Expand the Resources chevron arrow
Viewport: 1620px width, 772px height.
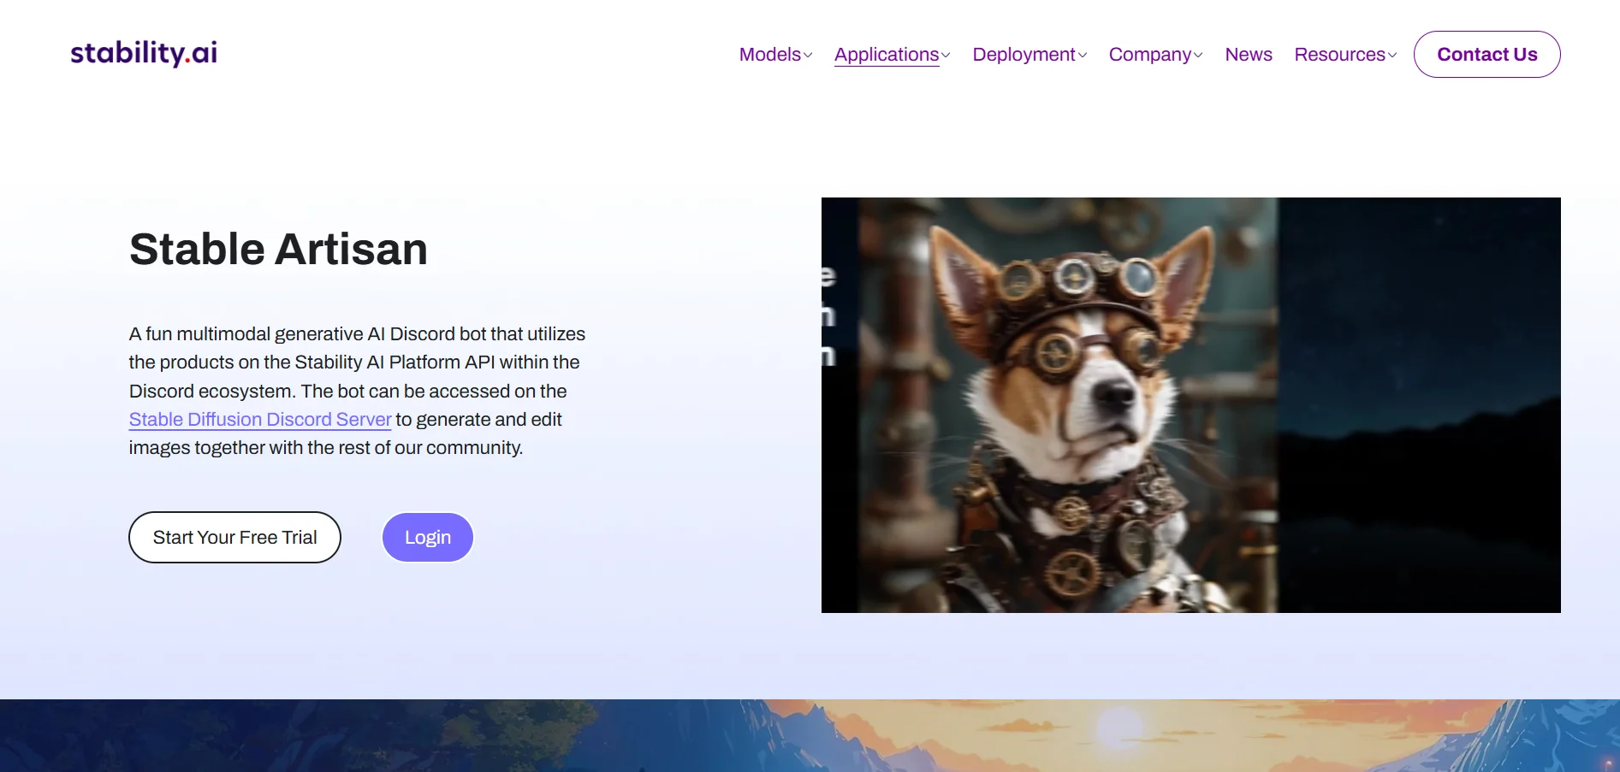1392,56
